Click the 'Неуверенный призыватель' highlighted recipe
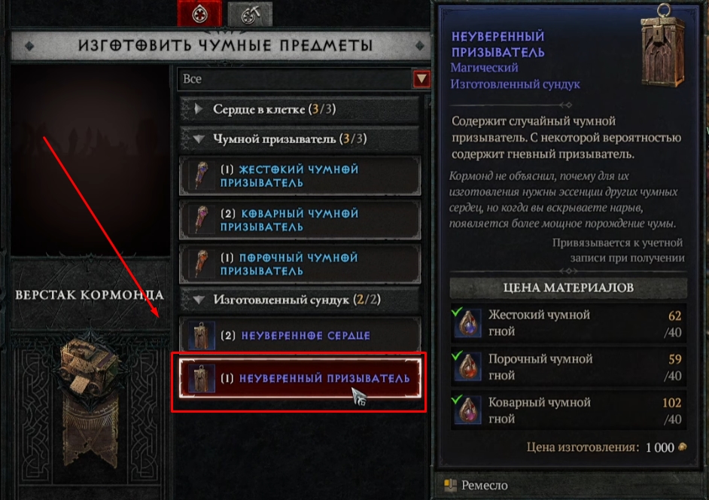 300,378
